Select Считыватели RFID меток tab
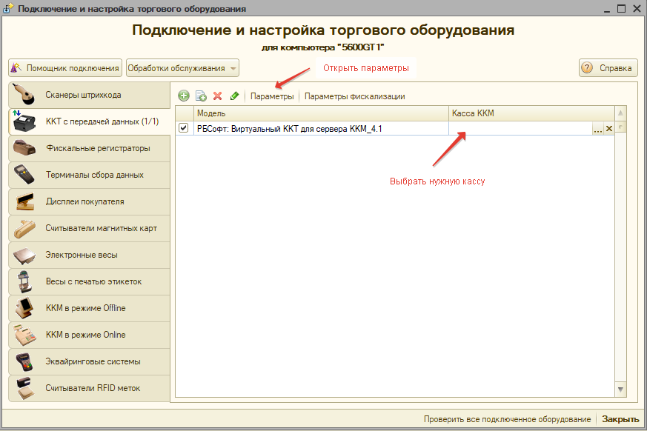Viewport: 647px width, 431px height. [89, 388]
